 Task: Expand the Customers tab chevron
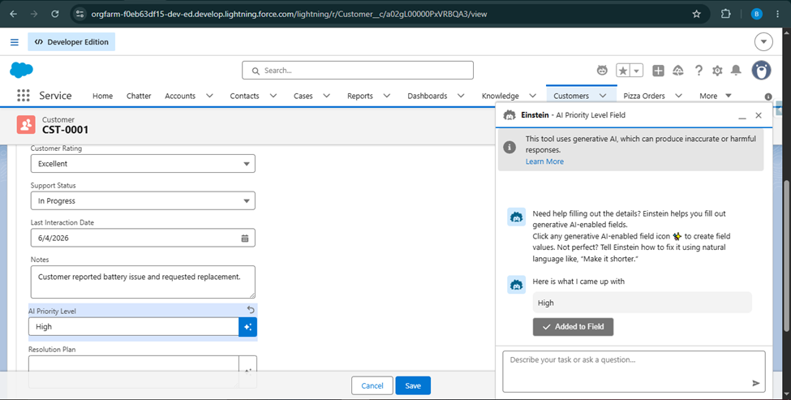click(x=602, y=96)
